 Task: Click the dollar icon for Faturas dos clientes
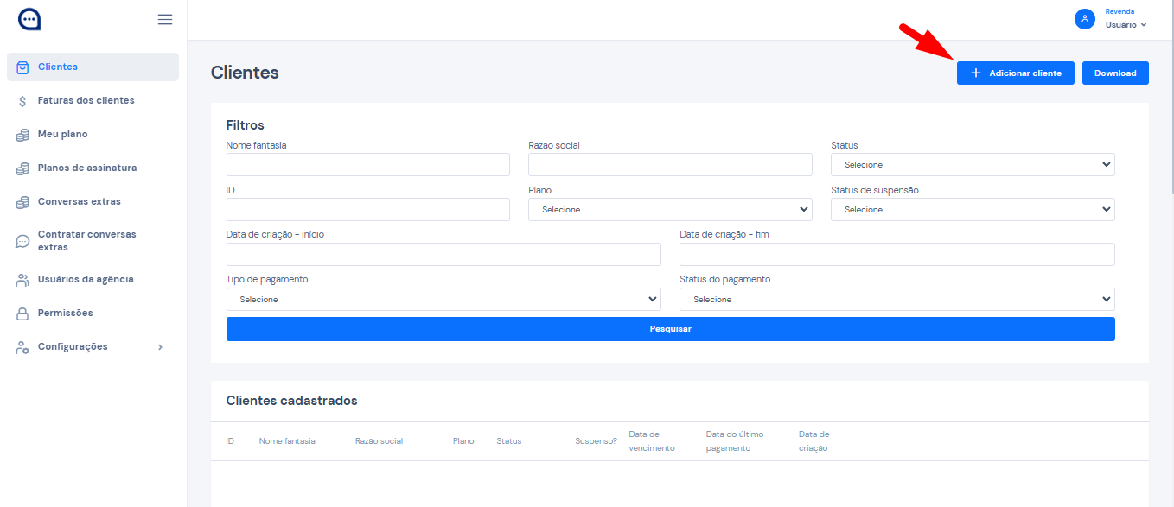click(x=23, y=101)
